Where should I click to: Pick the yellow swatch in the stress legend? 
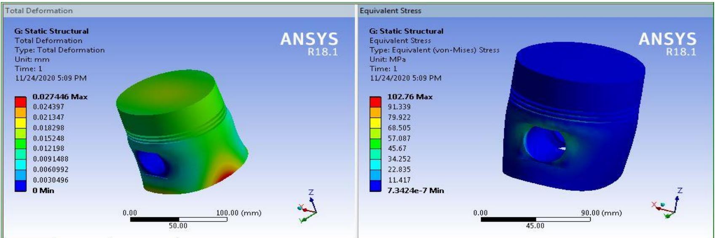point(375,123)
